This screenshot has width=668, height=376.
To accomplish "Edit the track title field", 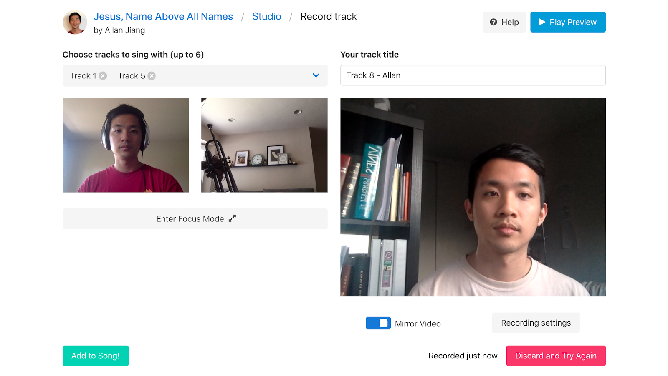I will pos(473,75).
